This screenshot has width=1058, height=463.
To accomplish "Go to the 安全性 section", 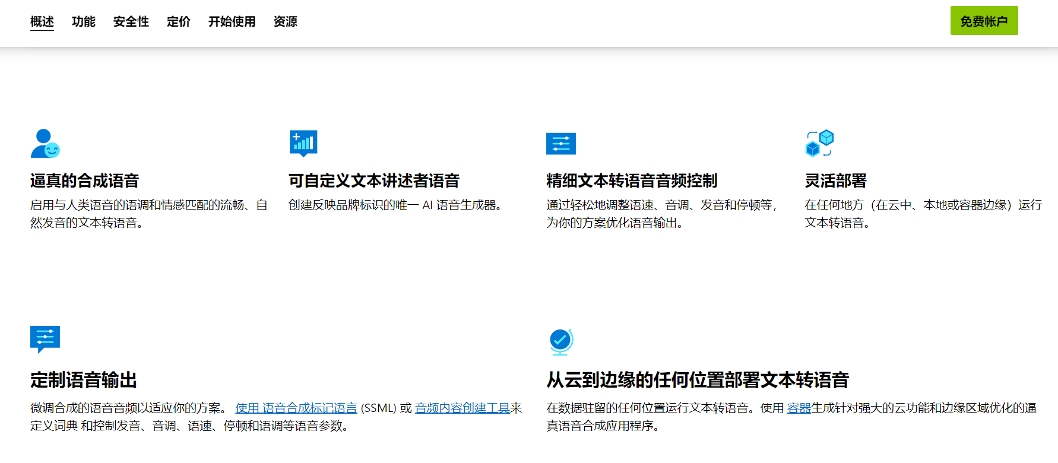I will tap(131, 22).
